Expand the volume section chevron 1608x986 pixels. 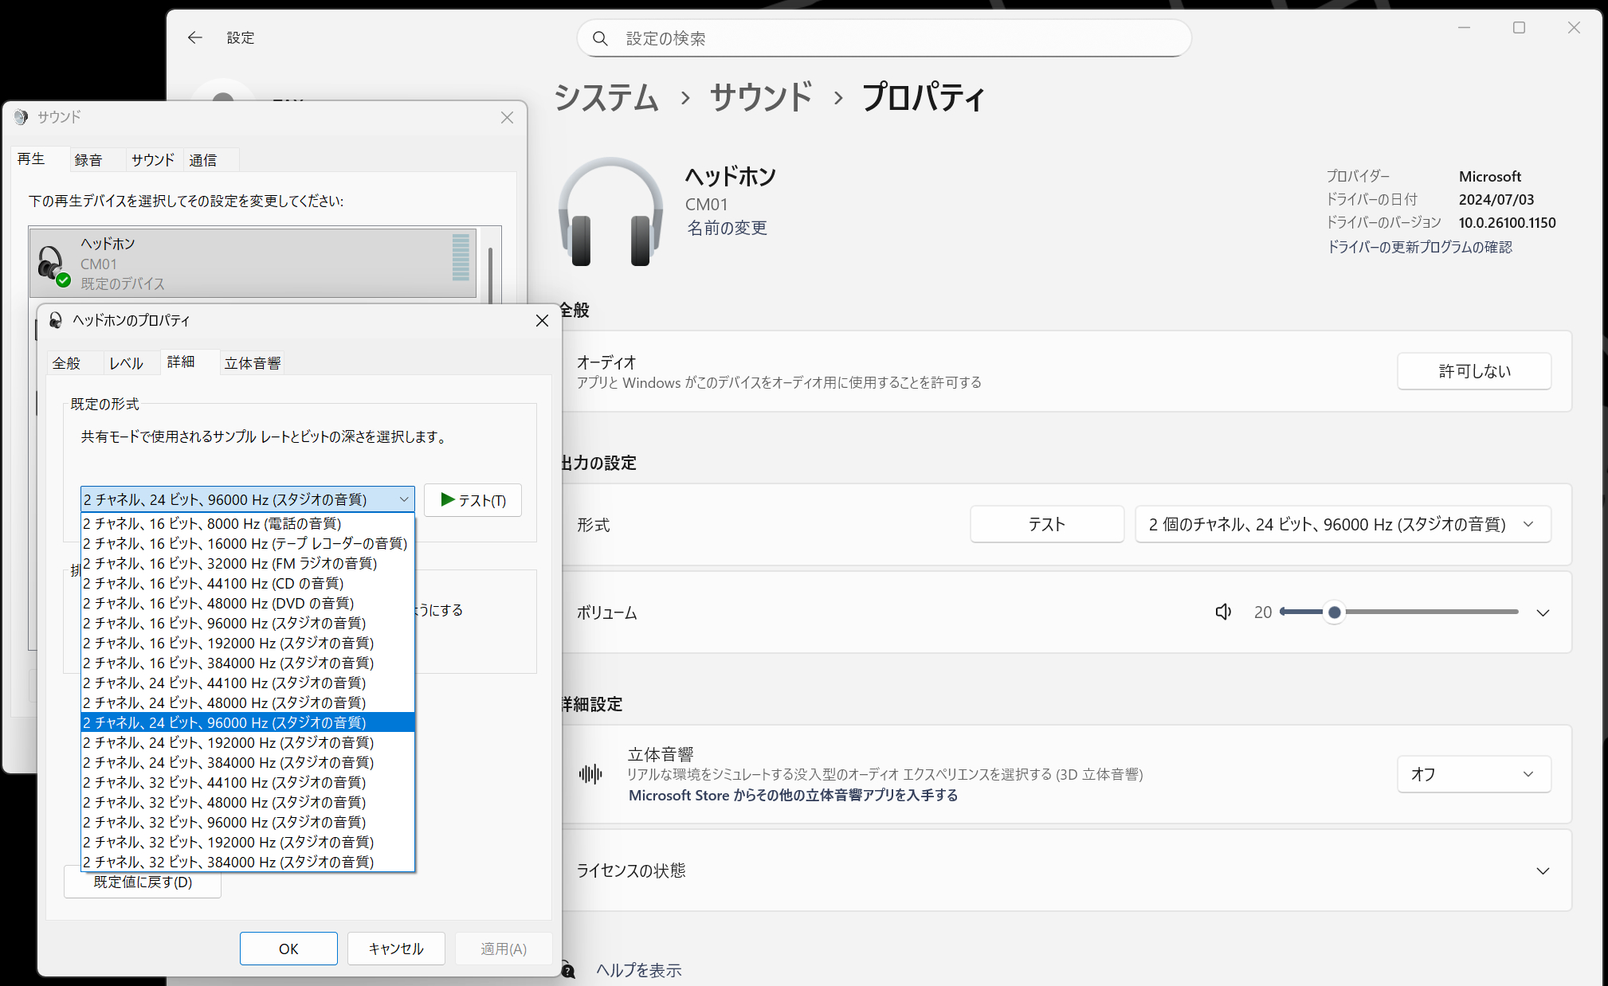coord(1543,612)
